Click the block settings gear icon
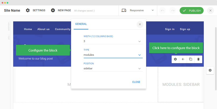 point(175,59)
